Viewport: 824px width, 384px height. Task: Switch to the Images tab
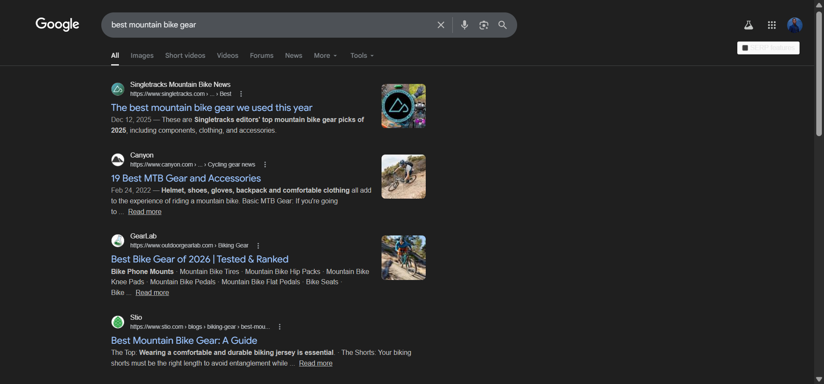click(x=142, y=56)
